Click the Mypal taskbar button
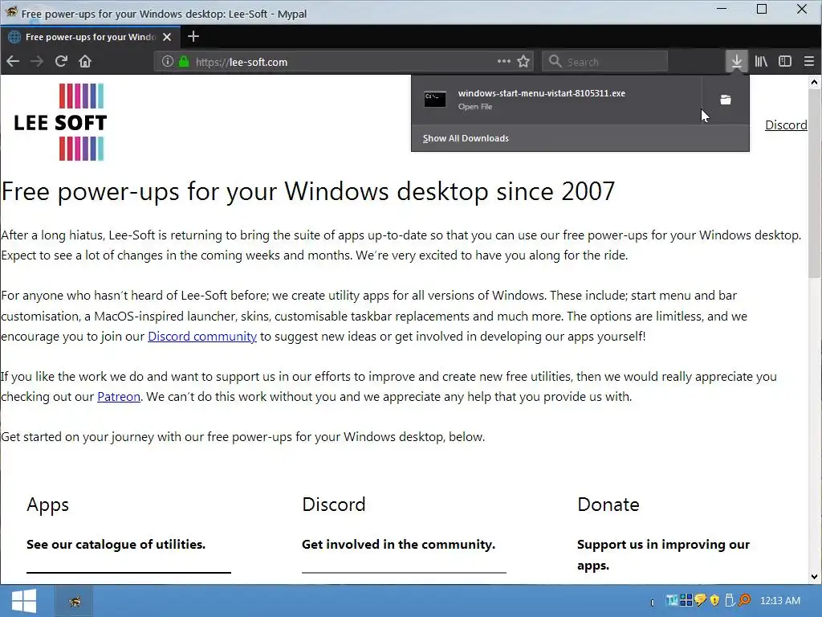The height and width of the screenshot is (617, 822). [x=75, y=601]
